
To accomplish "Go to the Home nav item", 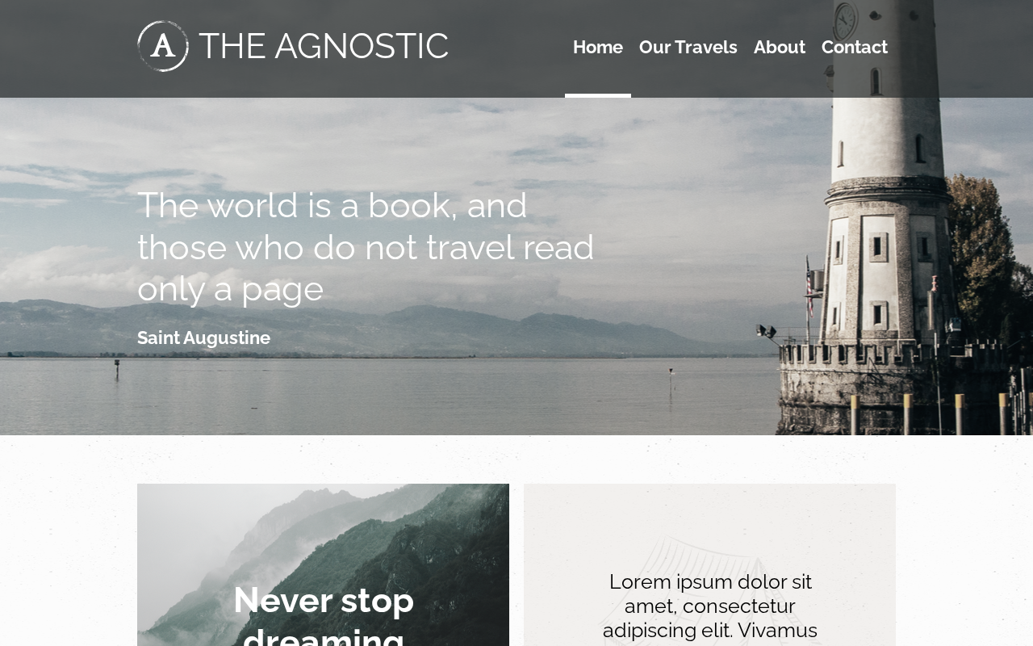I will pos(598,47).
